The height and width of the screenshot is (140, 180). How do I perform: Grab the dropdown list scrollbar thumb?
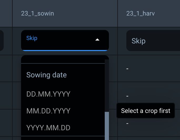click(x=107, y=126)
